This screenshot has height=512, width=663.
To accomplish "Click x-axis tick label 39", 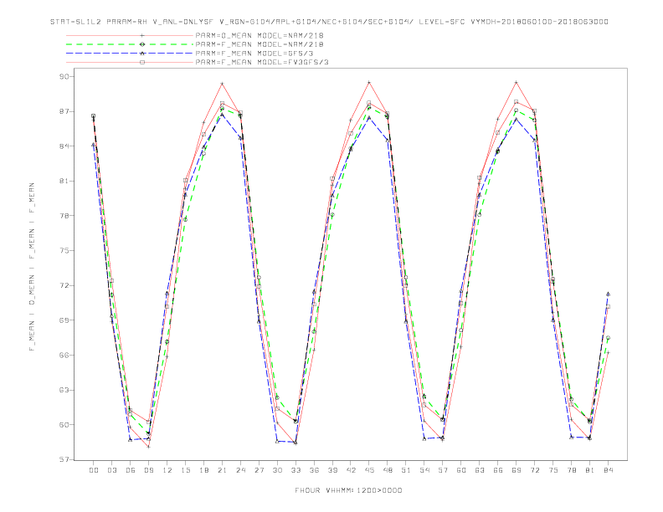I will pos(332,470).
